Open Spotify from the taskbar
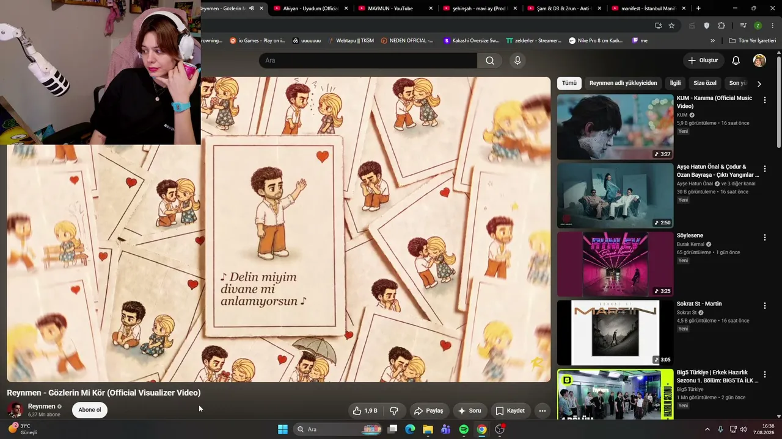The height and width of the screenshot is (439, 782). point(464,429)
